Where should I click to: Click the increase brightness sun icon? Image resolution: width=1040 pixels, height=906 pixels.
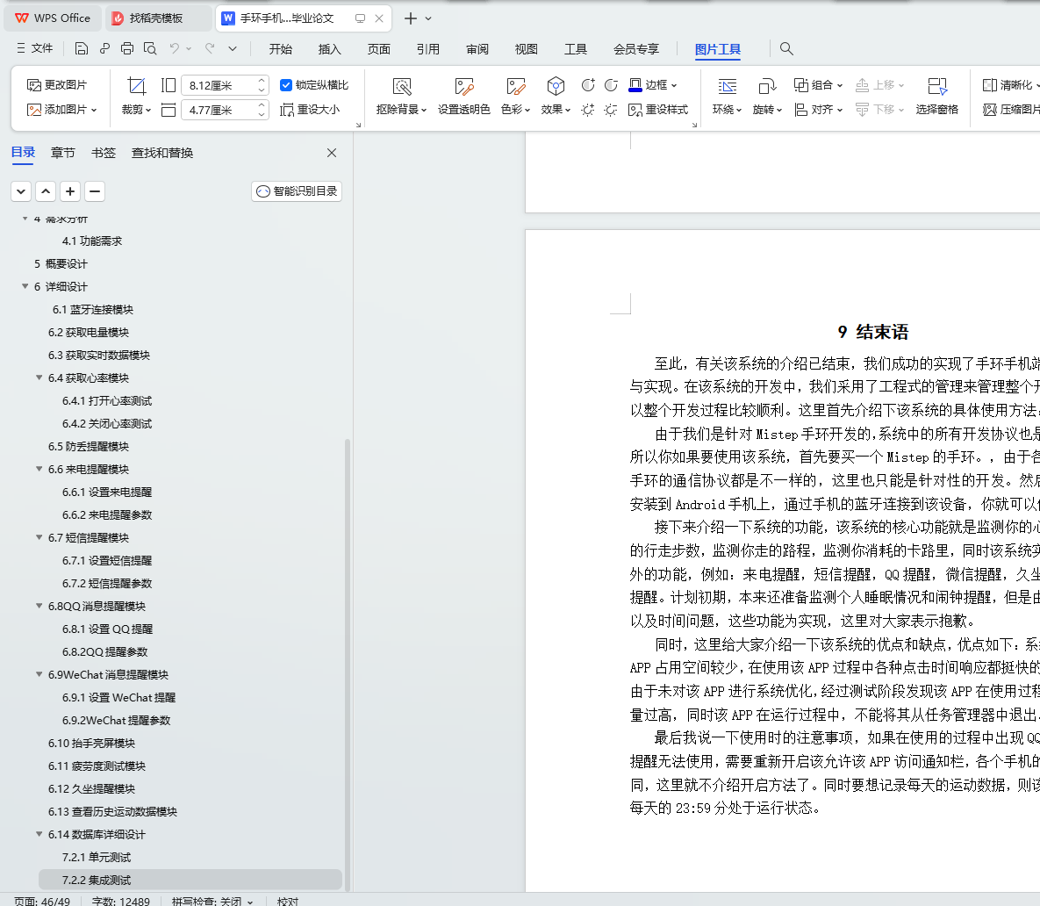point(588,110)
